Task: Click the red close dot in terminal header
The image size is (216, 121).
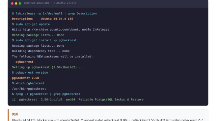Action: pos(12,3)
